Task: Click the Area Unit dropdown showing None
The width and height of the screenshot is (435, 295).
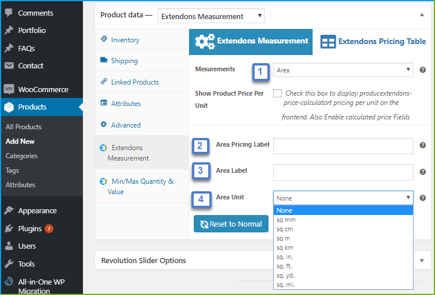Action: [x=343, y=198]
